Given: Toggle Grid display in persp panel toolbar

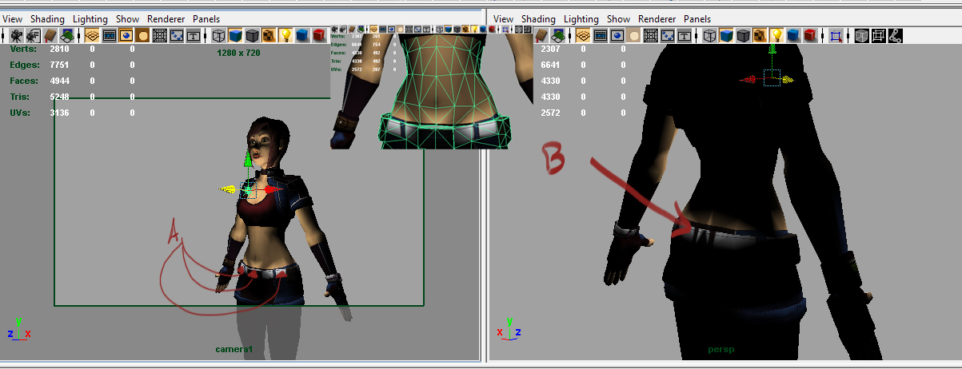Looking at the screenshot, I should click(x=583, y=35).
